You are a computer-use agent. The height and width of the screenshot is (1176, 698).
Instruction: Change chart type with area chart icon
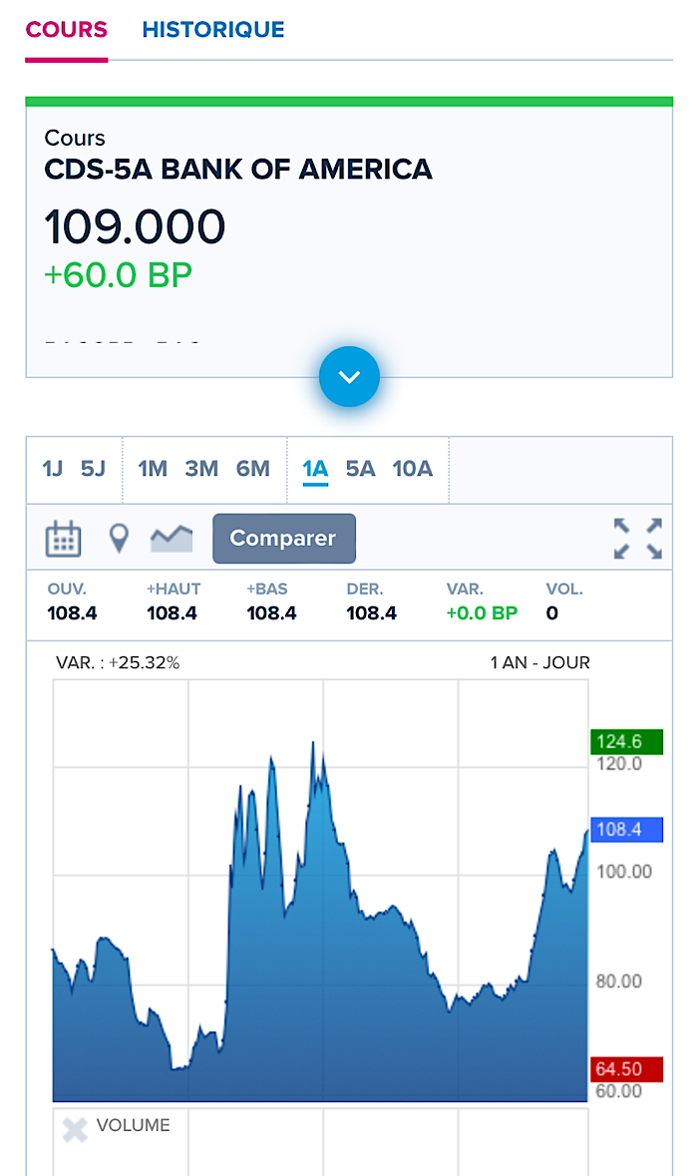coord(172,539)
